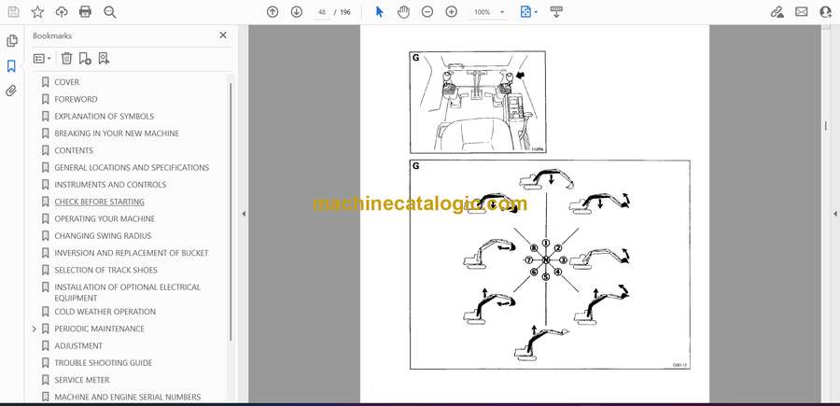This screenshot has height=406, width=840.
Task: Find the current bookmark
Action: click(x=104, y=59)
